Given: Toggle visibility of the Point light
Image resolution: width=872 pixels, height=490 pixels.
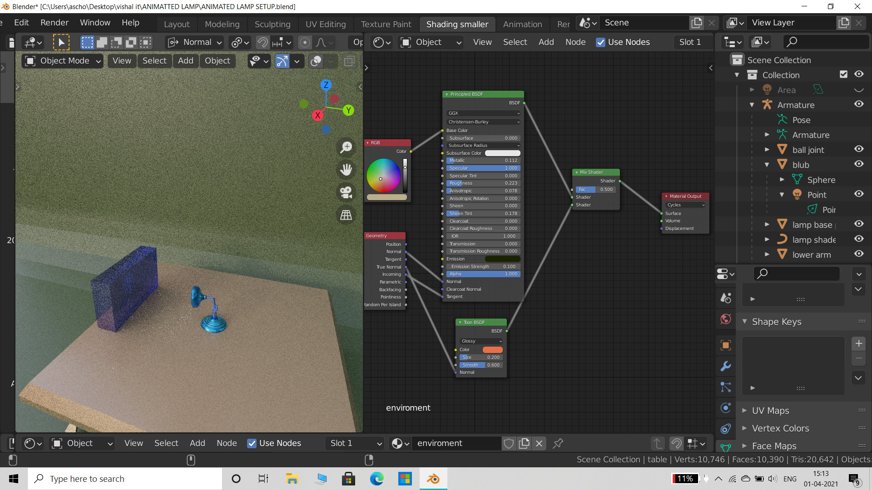Looking at the screenshot, I should coord(859,194).
